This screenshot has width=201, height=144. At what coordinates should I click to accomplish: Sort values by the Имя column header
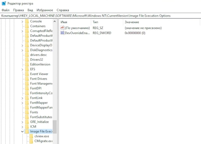click(x=64, y=22)
